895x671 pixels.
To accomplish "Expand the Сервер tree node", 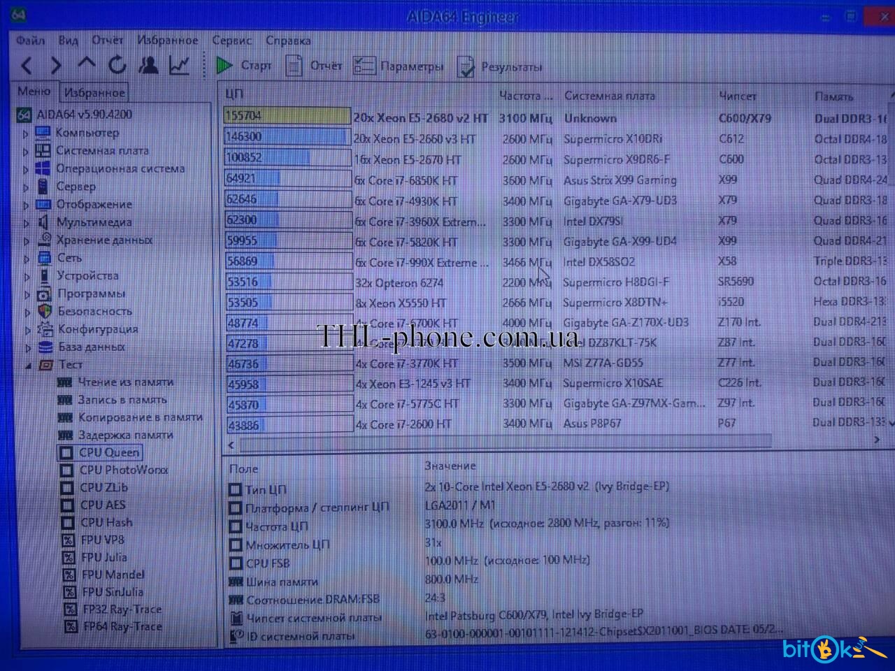I will (26, 187).
